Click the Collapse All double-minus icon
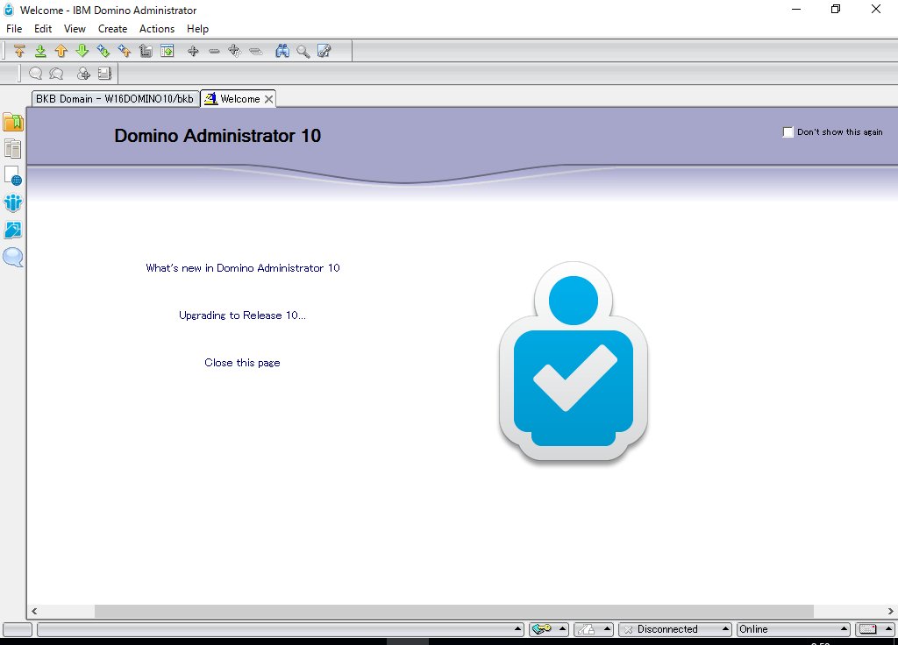This screenshot has height=645, width=898. [255, 51]
